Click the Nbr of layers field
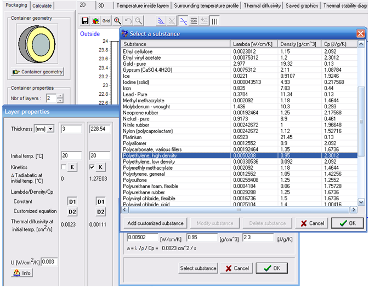This screenshot has width=369, height=289. coord(52,98)
